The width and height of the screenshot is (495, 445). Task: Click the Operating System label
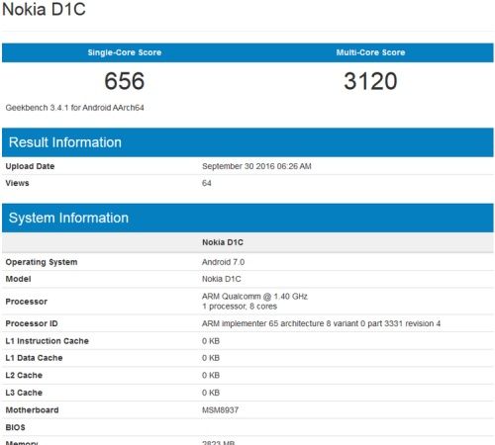(42, 262)
